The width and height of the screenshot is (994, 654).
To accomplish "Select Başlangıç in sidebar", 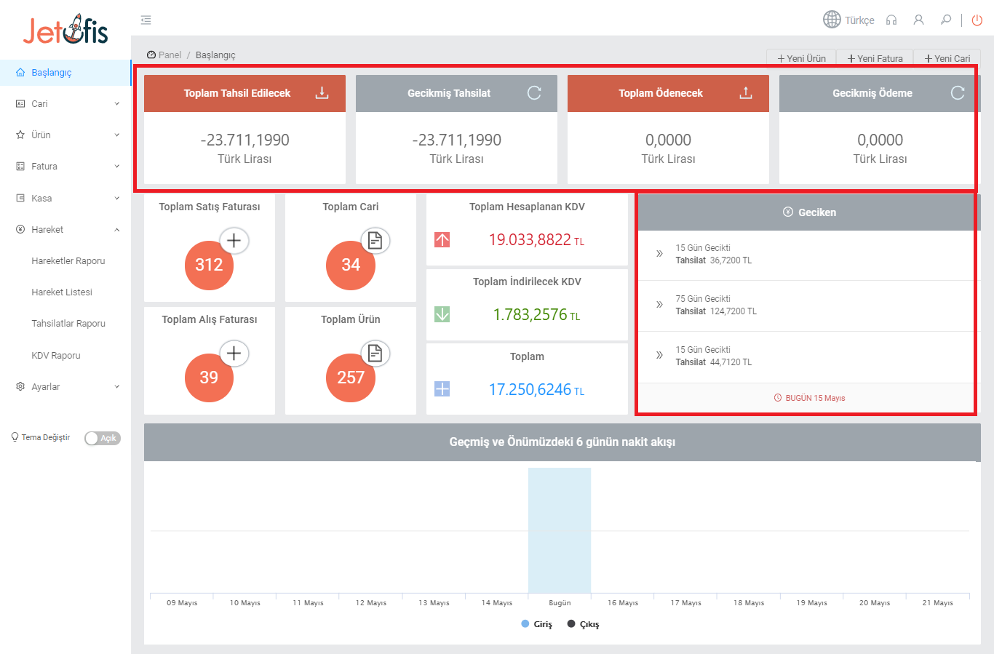I will 65,73.
